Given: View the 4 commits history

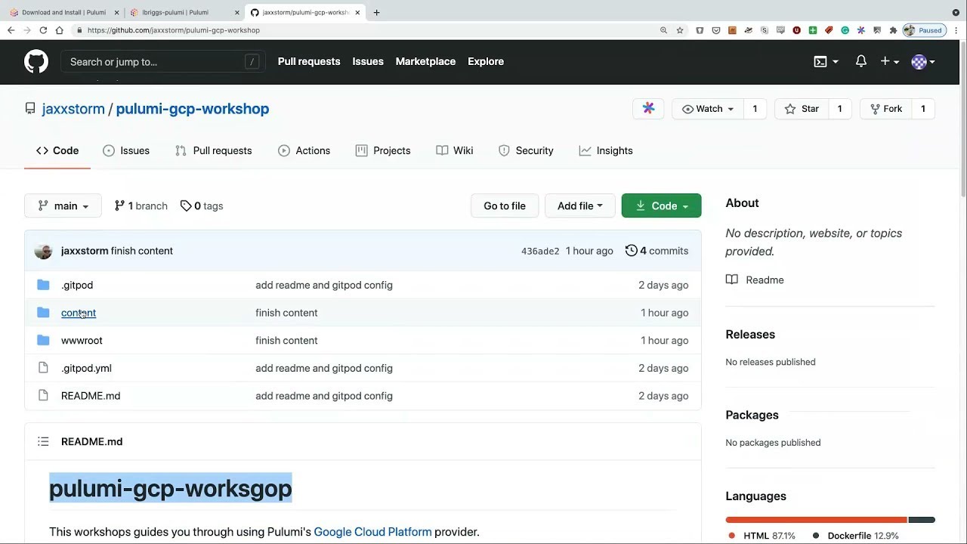Looking at the screenshot, I should [657, 251].
